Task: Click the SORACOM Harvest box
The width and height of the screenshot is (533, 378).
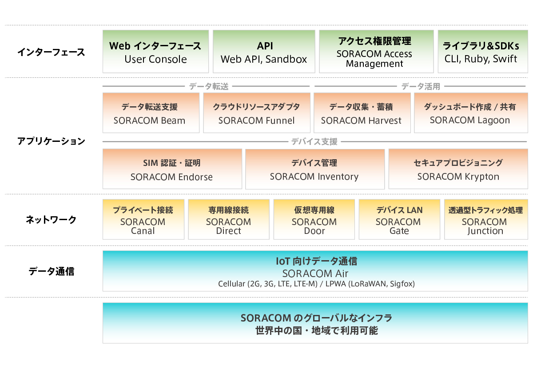Action: click(x=362, y=113)
